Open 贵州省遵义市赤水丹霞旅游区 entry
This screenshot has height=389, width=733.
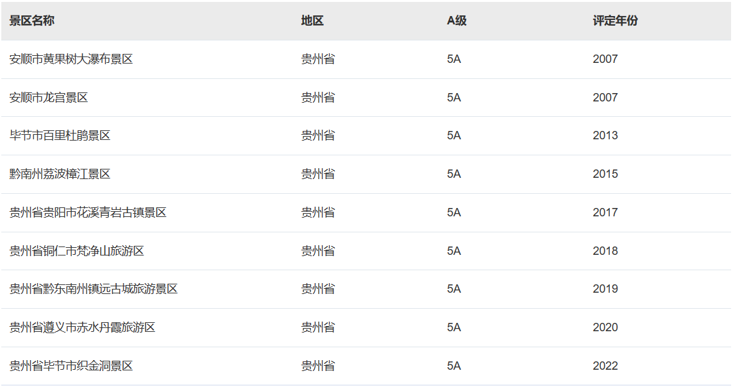(x=82, y=327)
